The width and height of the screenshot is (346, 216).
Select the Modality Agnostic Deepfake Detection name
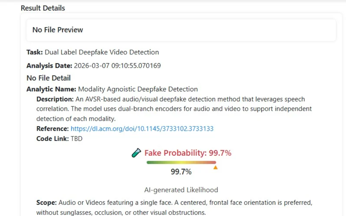(x=138, y=89)
